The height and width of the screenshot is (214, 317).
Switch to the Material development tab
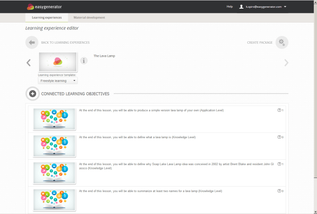coord(89,18)
